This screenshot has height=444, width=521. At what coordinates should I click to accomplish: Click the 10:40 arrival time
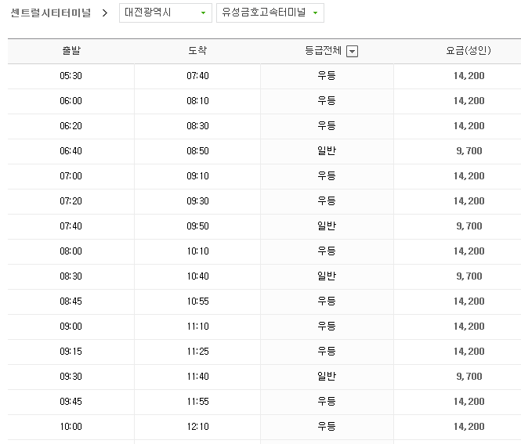197,276
